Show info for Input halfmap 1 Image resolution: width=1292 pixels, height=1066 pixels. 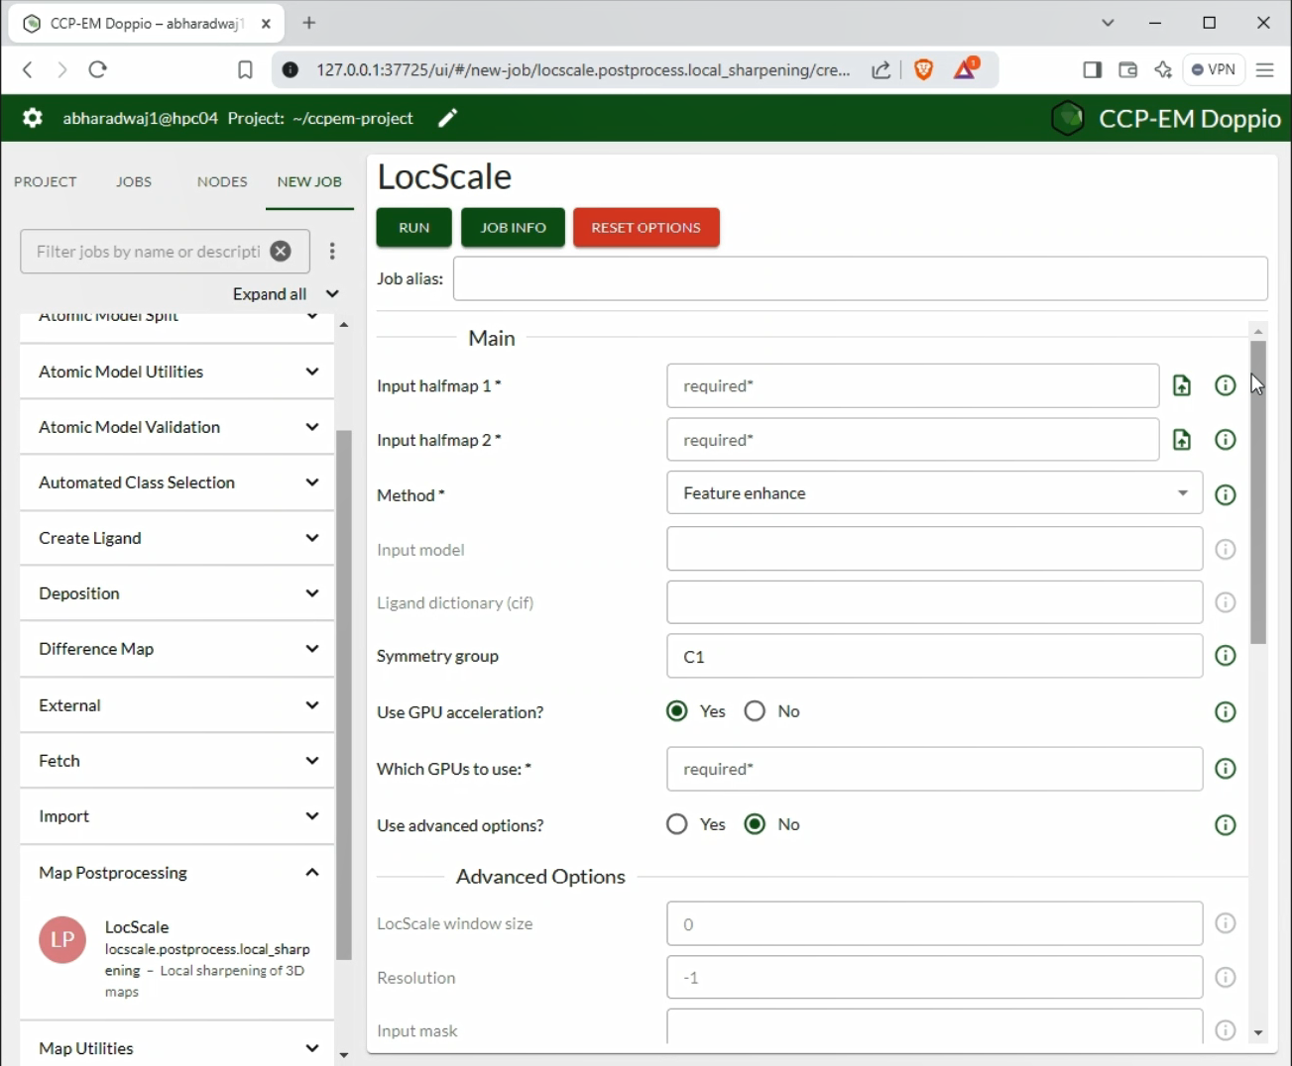point(1226,385)
